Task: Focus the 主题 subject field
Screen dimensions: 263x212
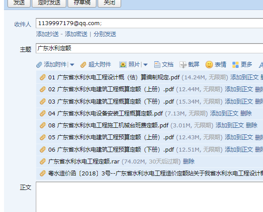Action: 149,48
